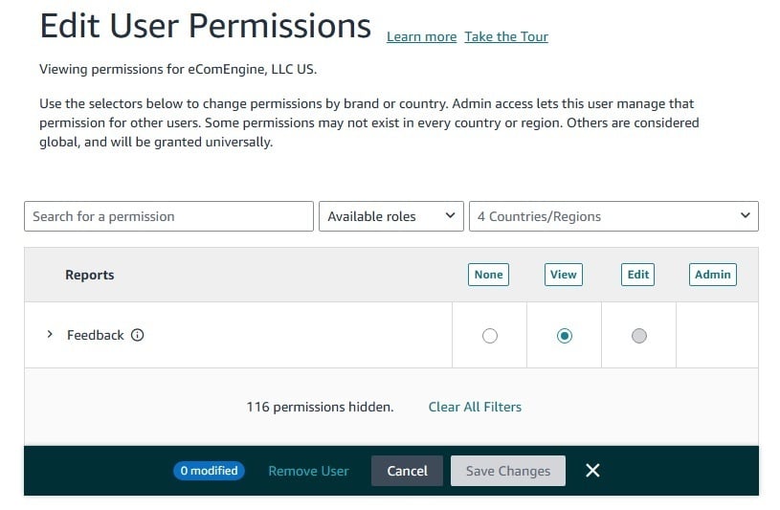Select the Edit radio for Feedback
Viewport: 780px width, 510px height.
point(639,335)
